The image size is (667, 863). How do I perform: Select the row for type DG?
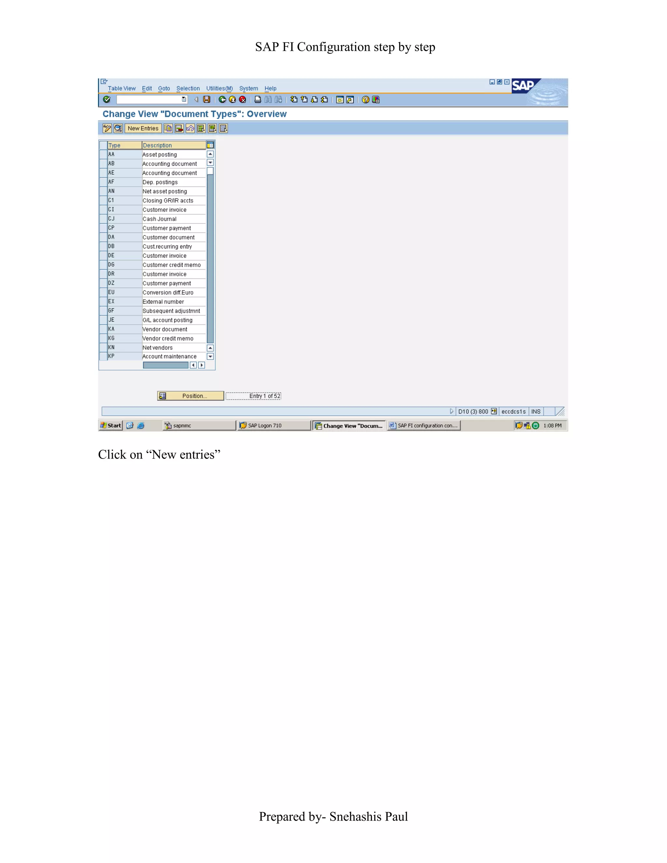click(104, 265)
